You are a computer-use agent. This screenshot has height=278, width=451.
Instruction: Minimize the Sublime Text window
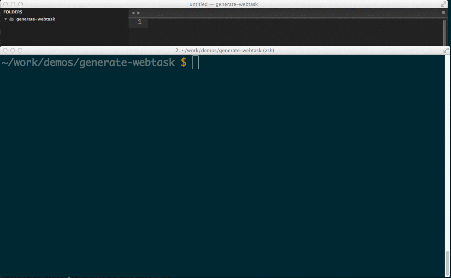(x=13, y=4)
